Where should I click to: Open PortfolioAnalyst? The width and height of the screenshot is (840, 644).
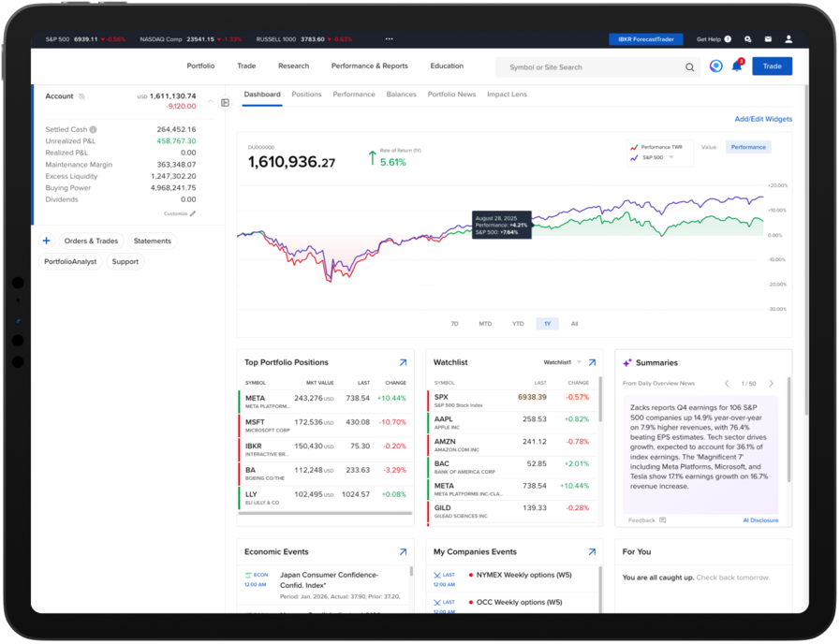70,262
